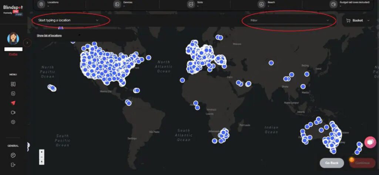379x175 pixels.
Task: Zoom in the map with plus control
Action: tap(41, 152)
